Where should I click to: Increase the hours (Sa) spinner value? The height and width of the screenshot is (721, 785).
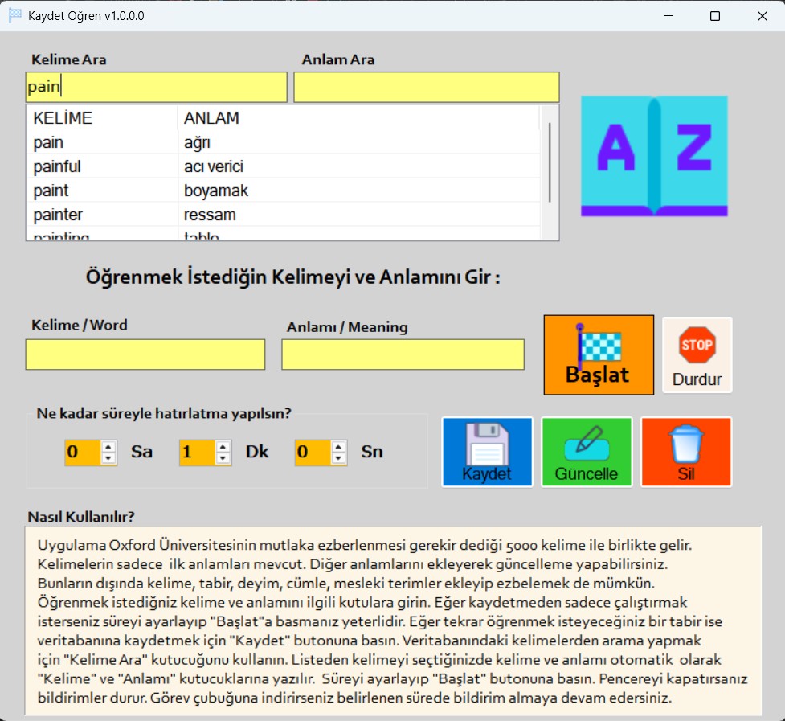click(108, 446)
